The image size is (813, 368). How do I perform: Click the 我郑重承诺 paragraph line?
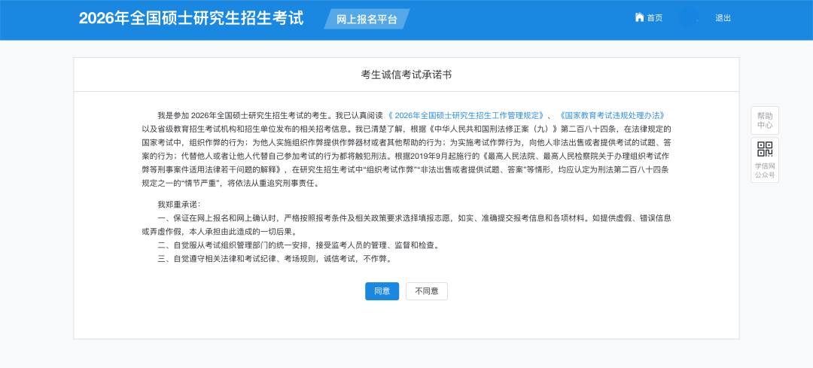179,204
